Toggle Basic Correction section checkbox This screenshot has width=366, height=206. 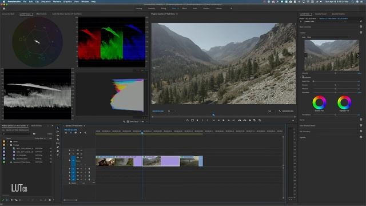(361, 27)
